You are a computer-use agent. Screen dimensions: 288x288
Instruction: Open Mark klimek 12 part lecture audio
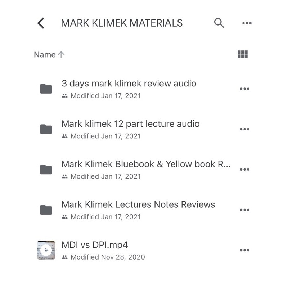point(130,124)
